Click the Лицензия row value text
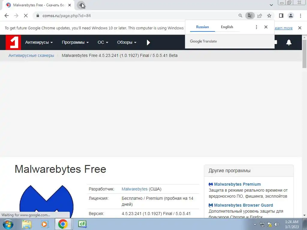This screenshot has width=307, height=230. click(x=157, y=201)
